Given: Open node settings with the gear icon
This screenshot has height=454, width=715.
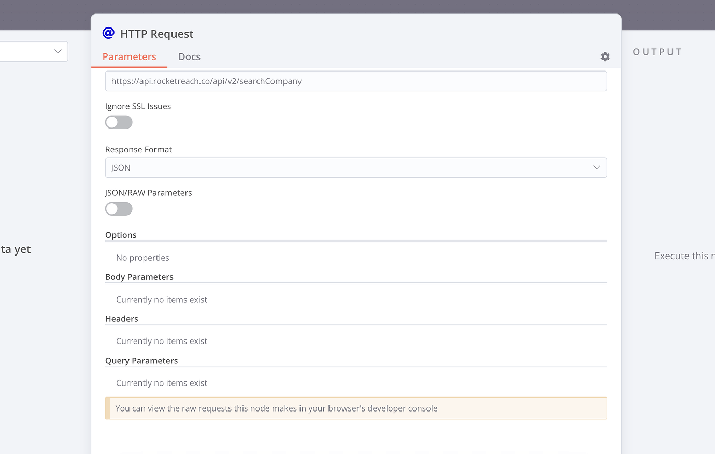Looking at the screenshot, I should click(x=605, y=56).
